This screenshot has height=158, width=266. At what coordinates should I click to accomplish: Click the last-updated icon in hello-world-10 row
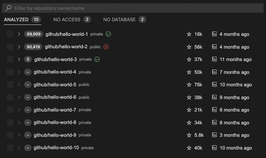[x=214, y=148]
